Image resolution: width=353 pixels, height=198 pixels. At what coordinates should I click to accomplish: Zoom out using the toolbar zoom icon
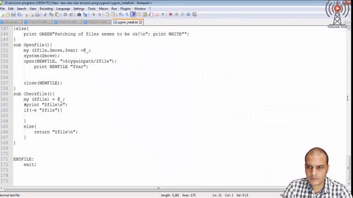[99, 15]
